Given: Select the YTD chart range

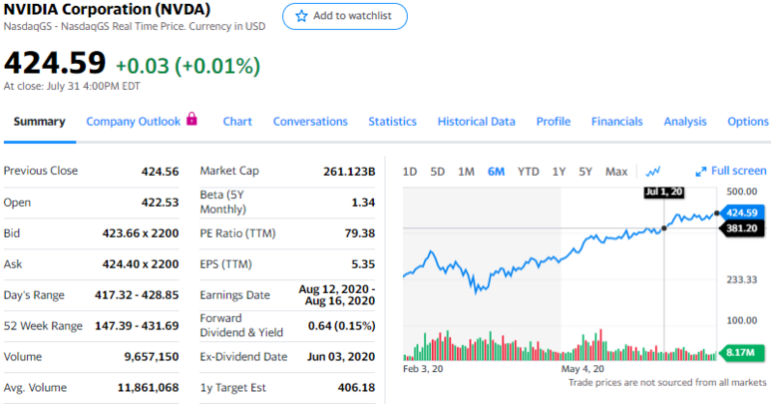Looking at the screenshot, I should (528, 172).
